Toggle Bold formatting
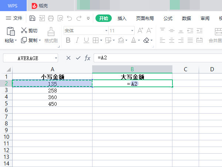 tap(68, 40)
